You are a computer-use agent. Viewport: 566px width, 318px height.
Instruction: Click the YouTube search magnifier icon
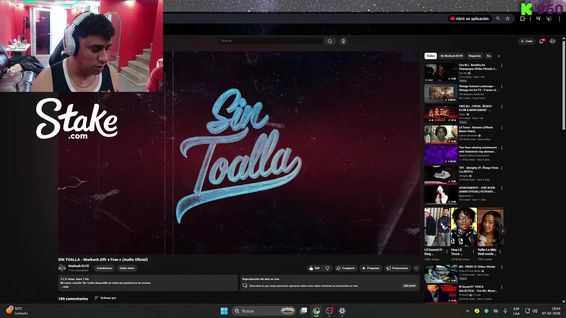coord(329,41)
